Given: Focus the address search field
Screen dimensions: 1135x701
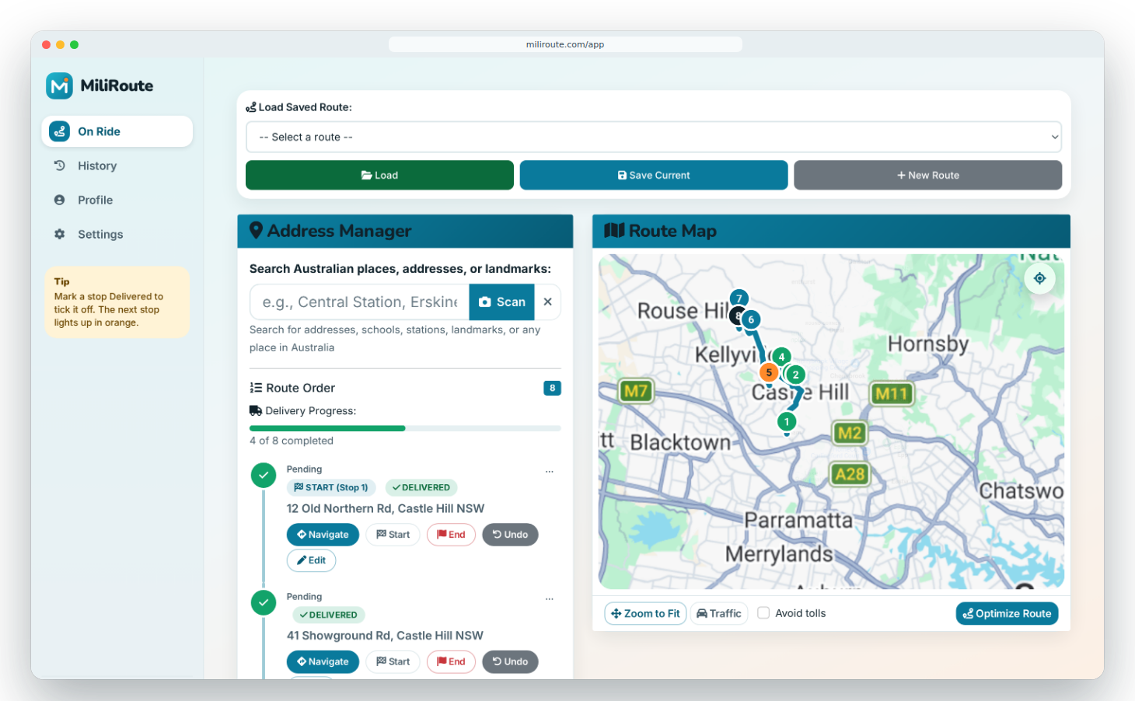Looking at the screenshot, I should click(x=360, y=302).
